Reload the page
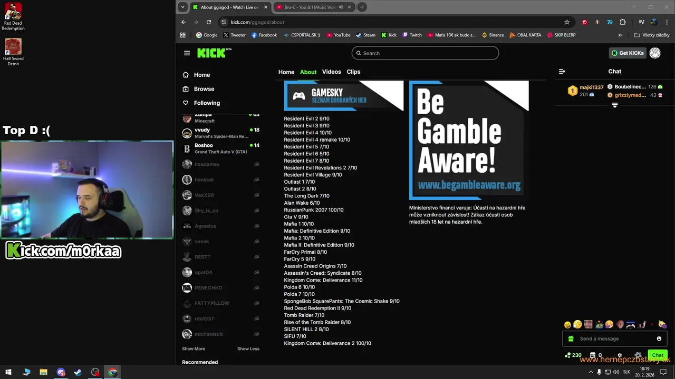The width and height of the screenshot is (675, 379). point(209,22)
